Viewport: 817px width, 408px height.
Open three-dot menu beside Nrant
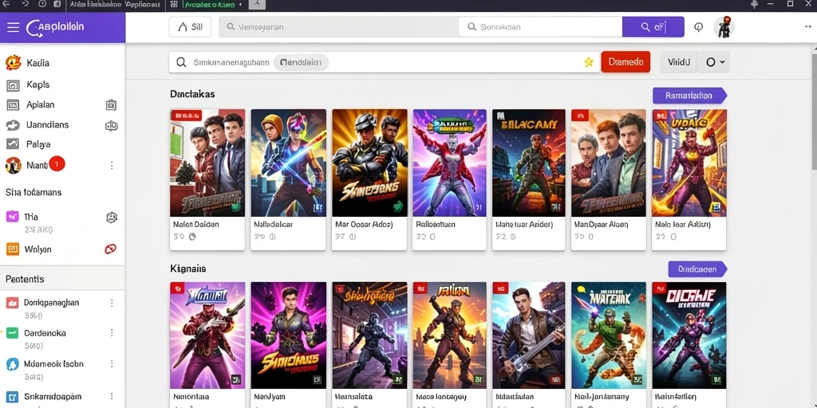[112, 166]
